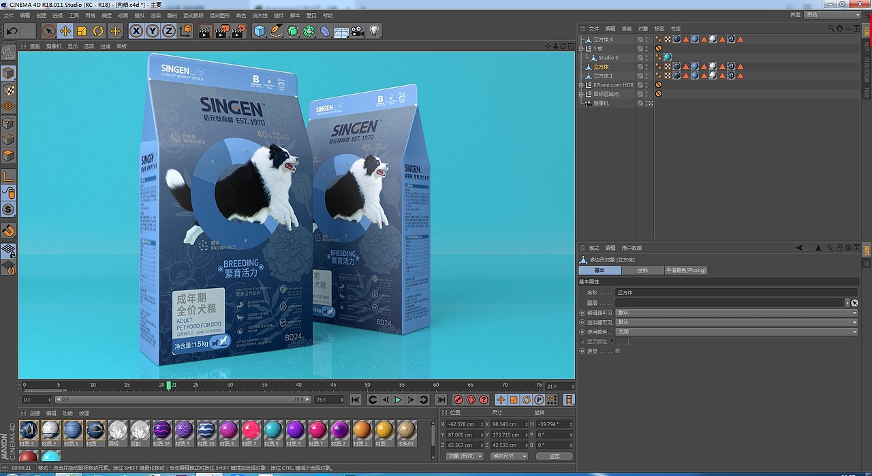Select the Live Selection arrow tool
Screen dimensions: 872x476
click(48, 31)
